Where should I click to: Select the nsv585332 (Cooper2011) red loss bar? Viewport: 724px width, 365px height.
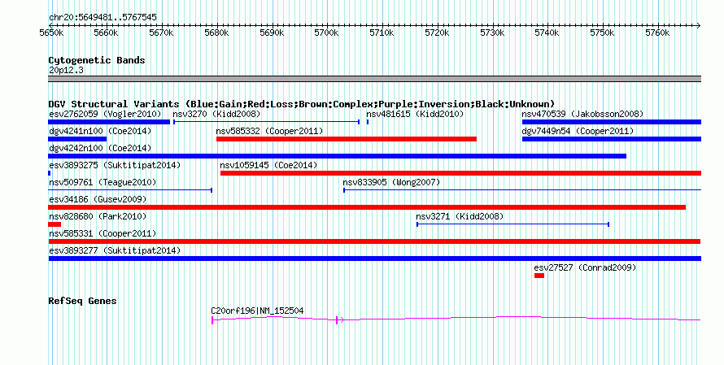[347, 139]
